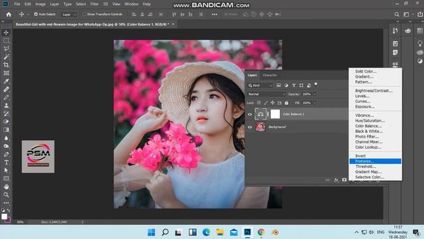Select the Clone Stamp tool

(x=6, y=106)
